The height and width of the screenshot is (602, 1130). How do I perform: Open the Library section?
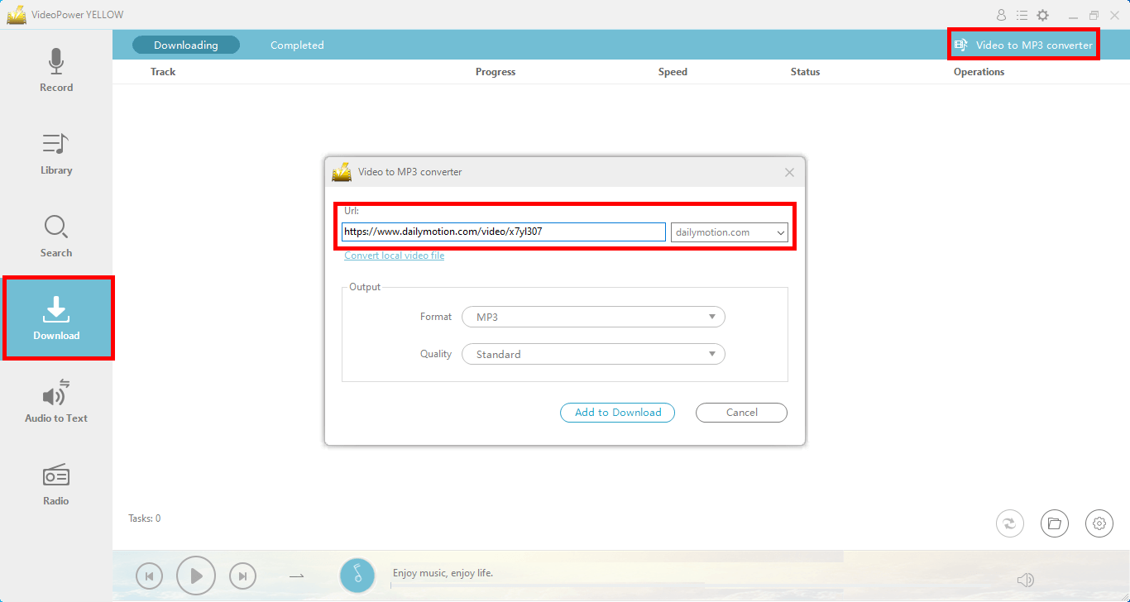(x=56, y=154)
